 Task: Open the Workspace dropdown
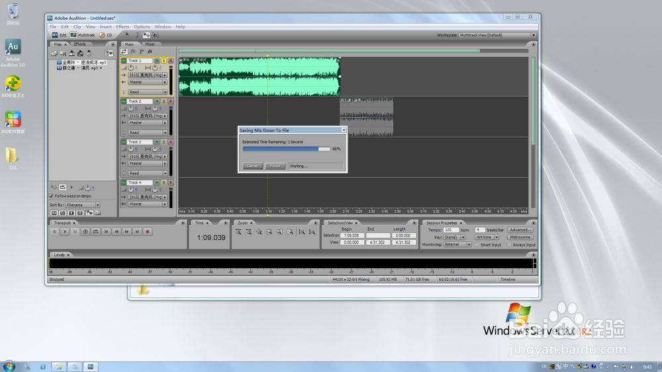497,35
